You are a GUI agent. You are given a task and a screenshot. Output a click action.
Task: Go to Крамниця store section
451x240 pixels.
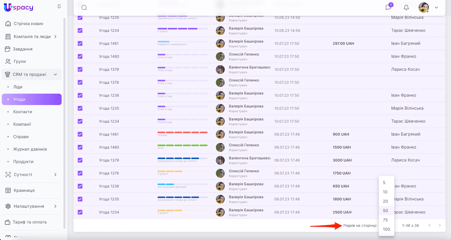coord(24,190)
